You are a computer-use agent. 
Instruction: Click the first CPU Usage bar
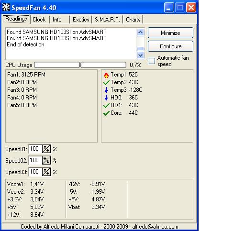[57, 65]
